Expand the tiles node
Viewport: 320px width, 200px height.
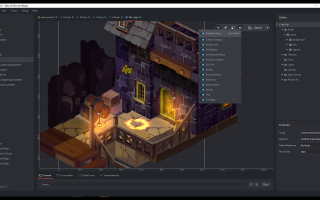pos(287,44)
